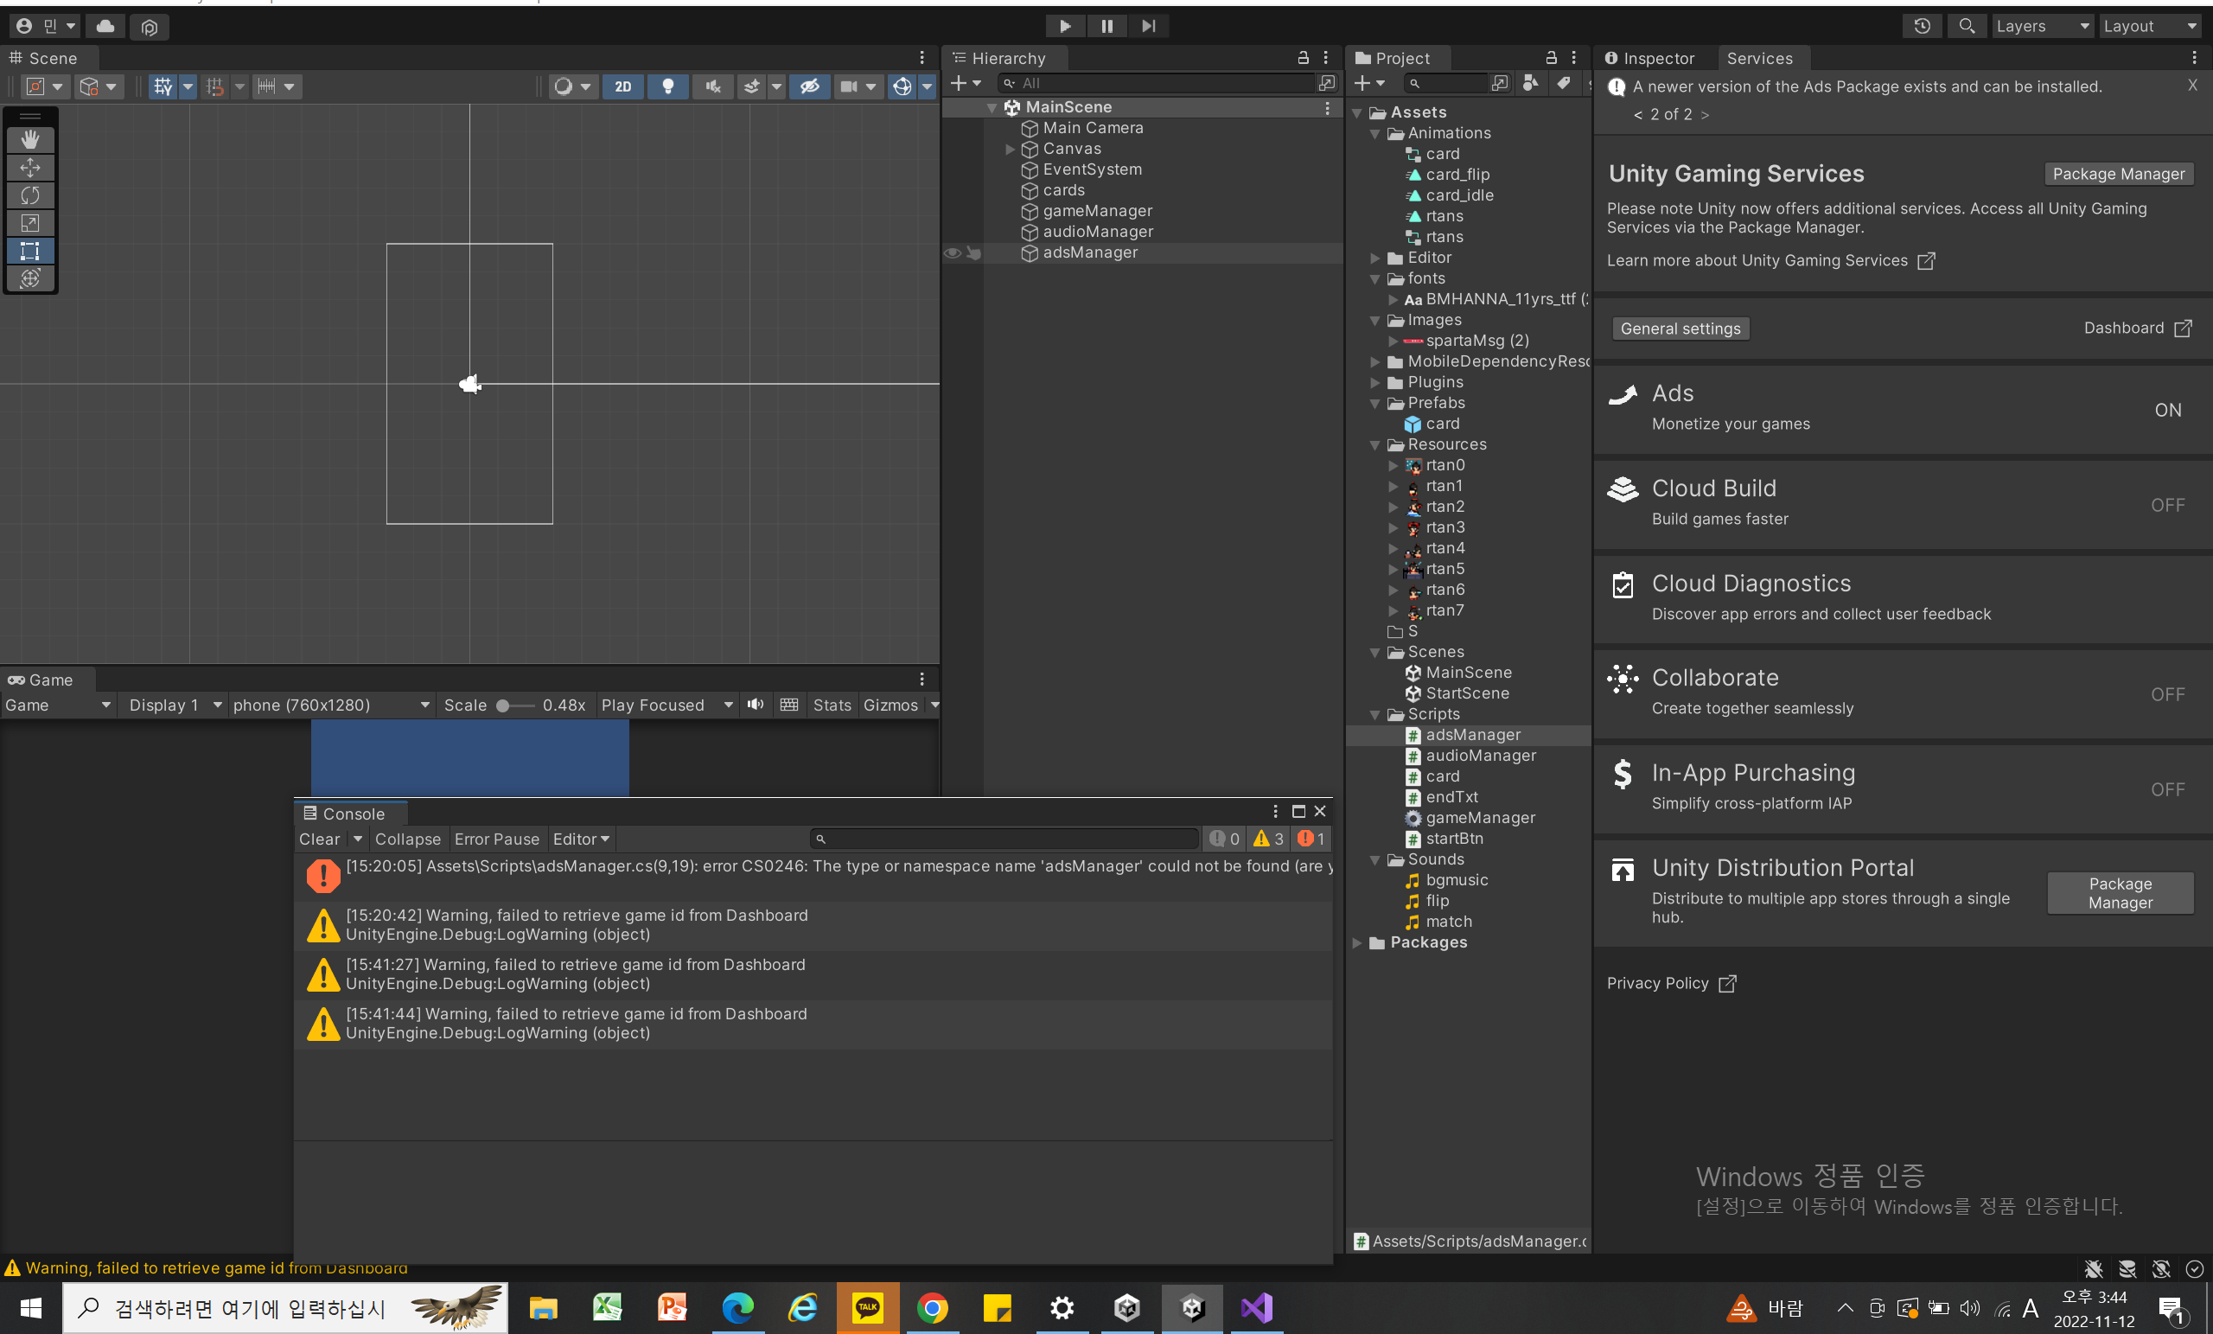The image size is (2213, 1334).
Task: Open the global search icon
Action: click(x=1966, y=26)
